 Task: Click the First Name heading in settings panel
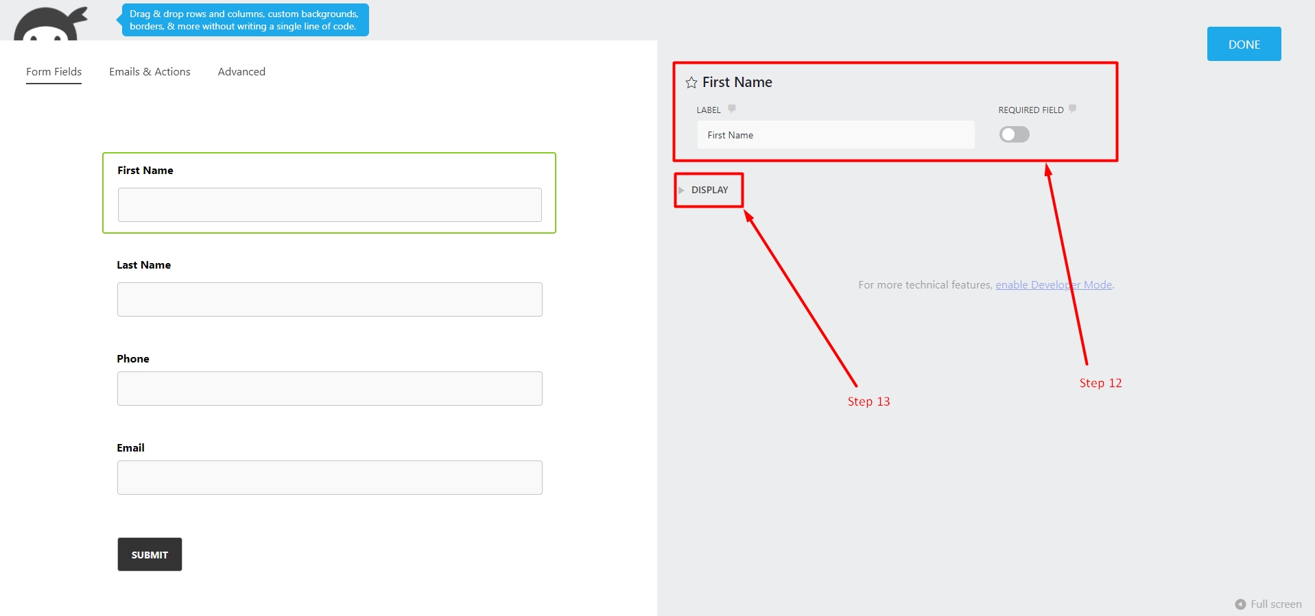coord(737,82)
